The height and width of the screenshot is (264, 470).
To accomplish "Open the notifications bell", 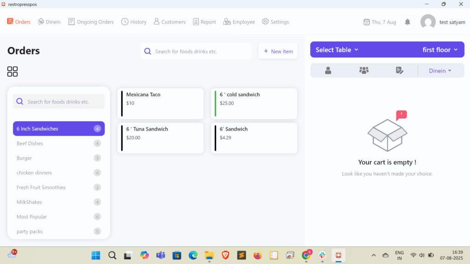I will [x=407, y=22].
